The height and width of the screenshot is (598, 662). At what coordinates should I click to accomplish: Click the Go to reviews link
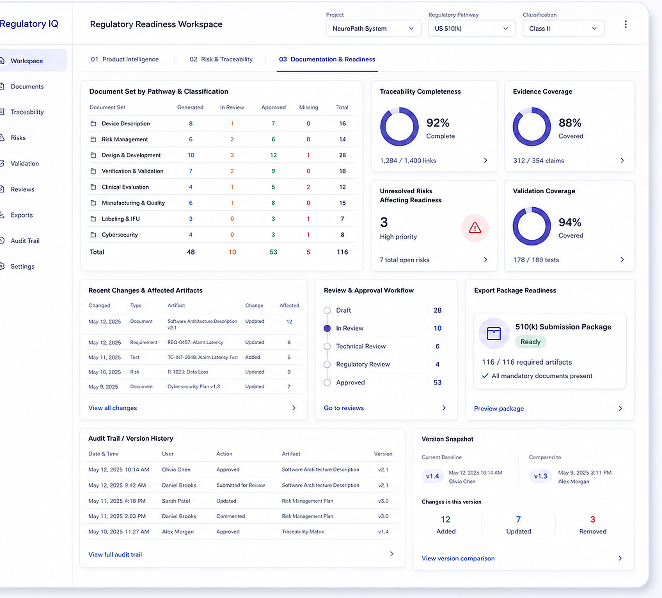(x=344, y=408)
